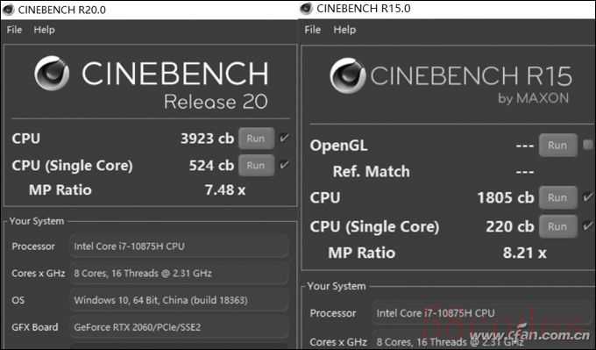Open File menu in Cinebench R20

(14, 30)
